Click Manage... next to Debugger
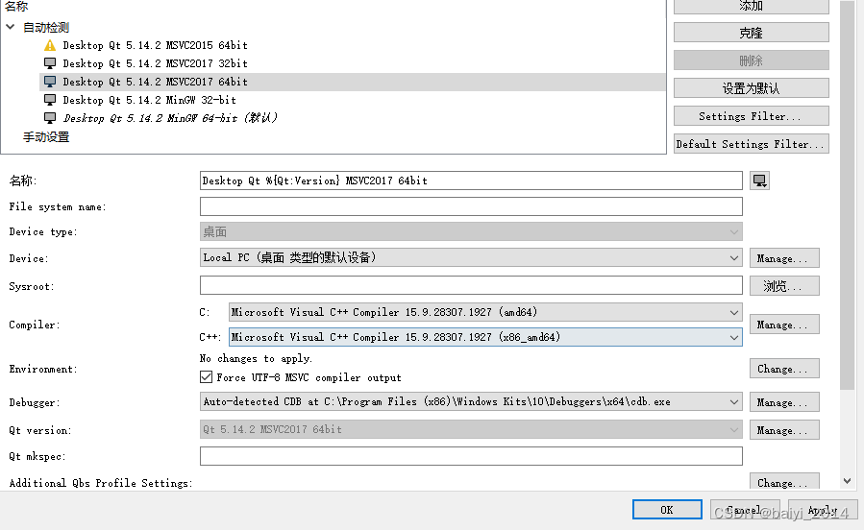The width and height of the screenshot is (864, 530). tap(784, 401)
